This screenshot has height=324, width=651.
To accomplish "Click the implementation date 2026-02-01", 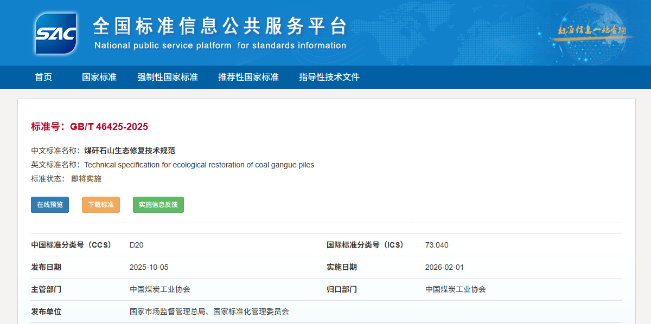I will (444, 267).
